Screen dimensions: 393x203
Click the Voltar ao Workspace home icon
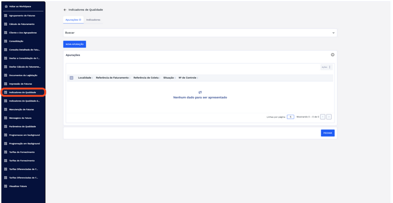[5, 7]
